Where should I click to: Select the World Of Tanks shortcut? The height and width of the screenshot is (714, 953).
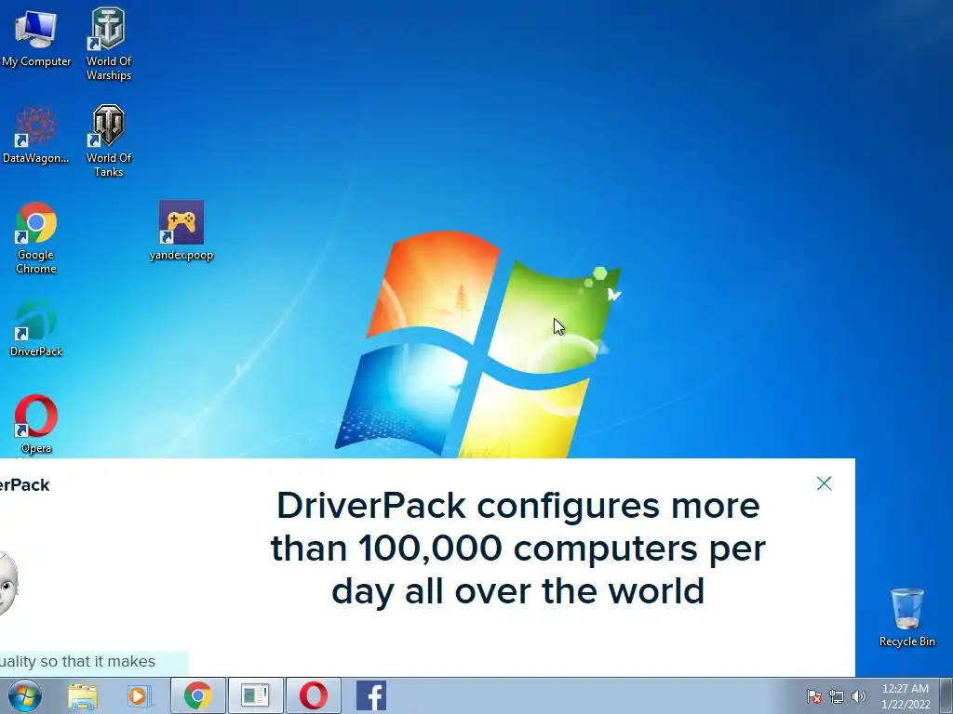click(x=108, y=141)
